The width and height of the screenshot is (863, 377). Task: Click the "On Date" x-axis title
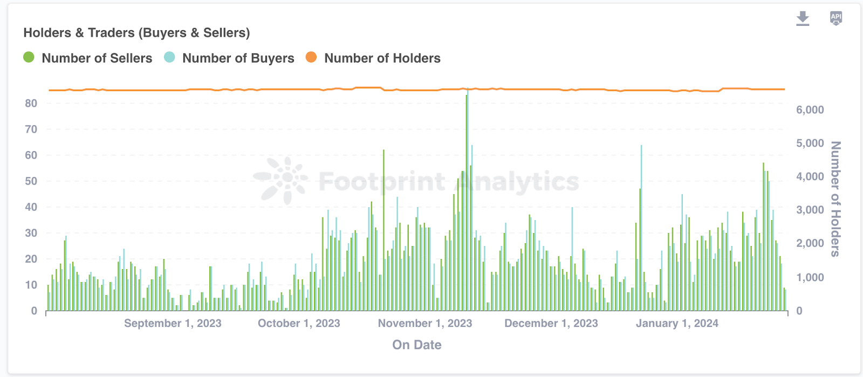416,345
